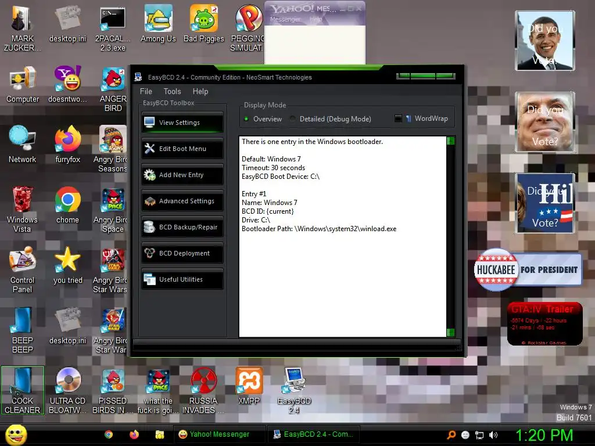The image size is (595, 446).
Task: Select the 2PACAL 2.3.exe desktop icon
Action: pyautogui.click(x=113, y=28)
